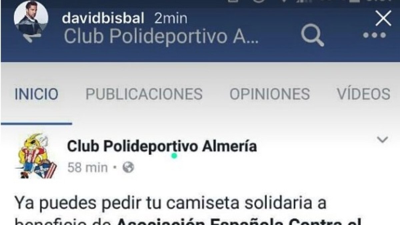Screen dimensions: 400x225
Task: Go to the OPINIONES tab
Action: (269, 94)
